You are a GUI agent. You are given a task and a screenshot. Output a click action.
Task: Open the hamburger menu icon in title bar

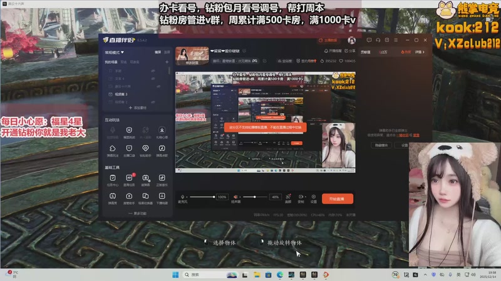point(396,40)
